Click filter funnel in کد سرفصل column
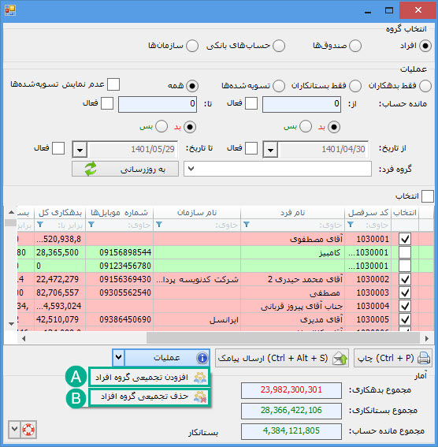 351,225
